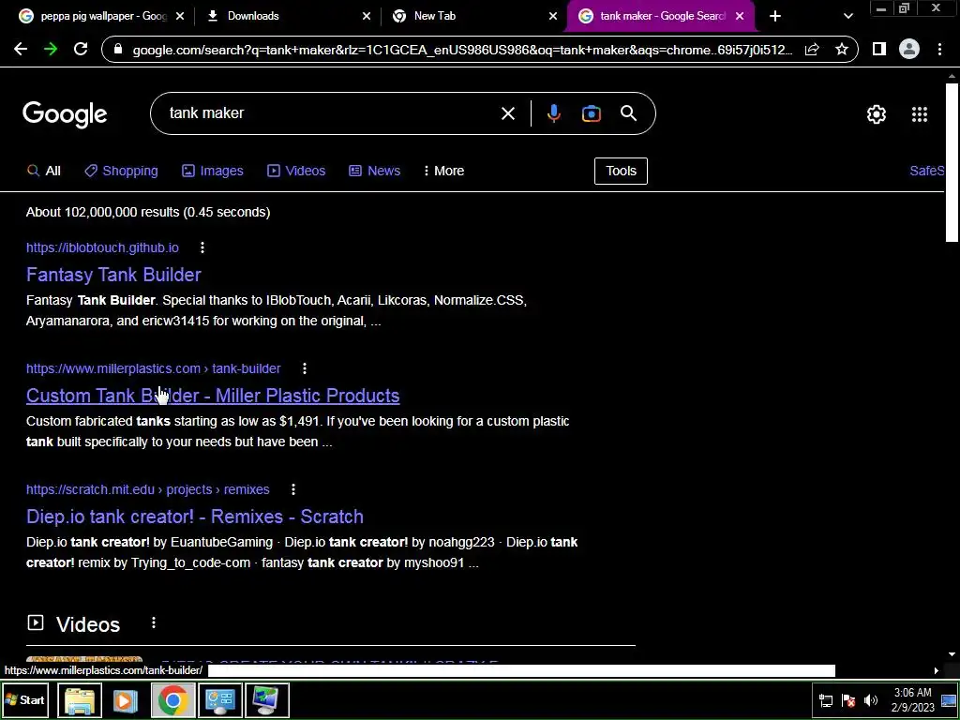Image resolution: width=960 pixels, height=720 pixels.
Task: Open Diep.io tank creator Remixes Scratch result
Action: (x=195, y=517)
